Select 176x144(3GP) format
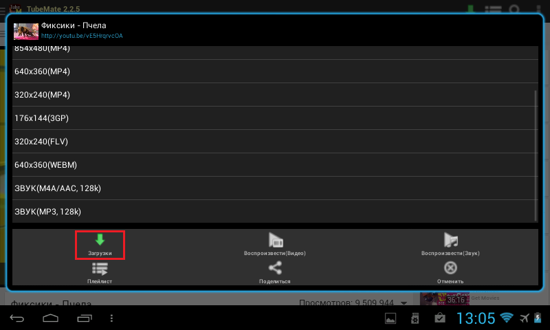The width and height of the screenshot is (550, 330). (x=274, y=118)
